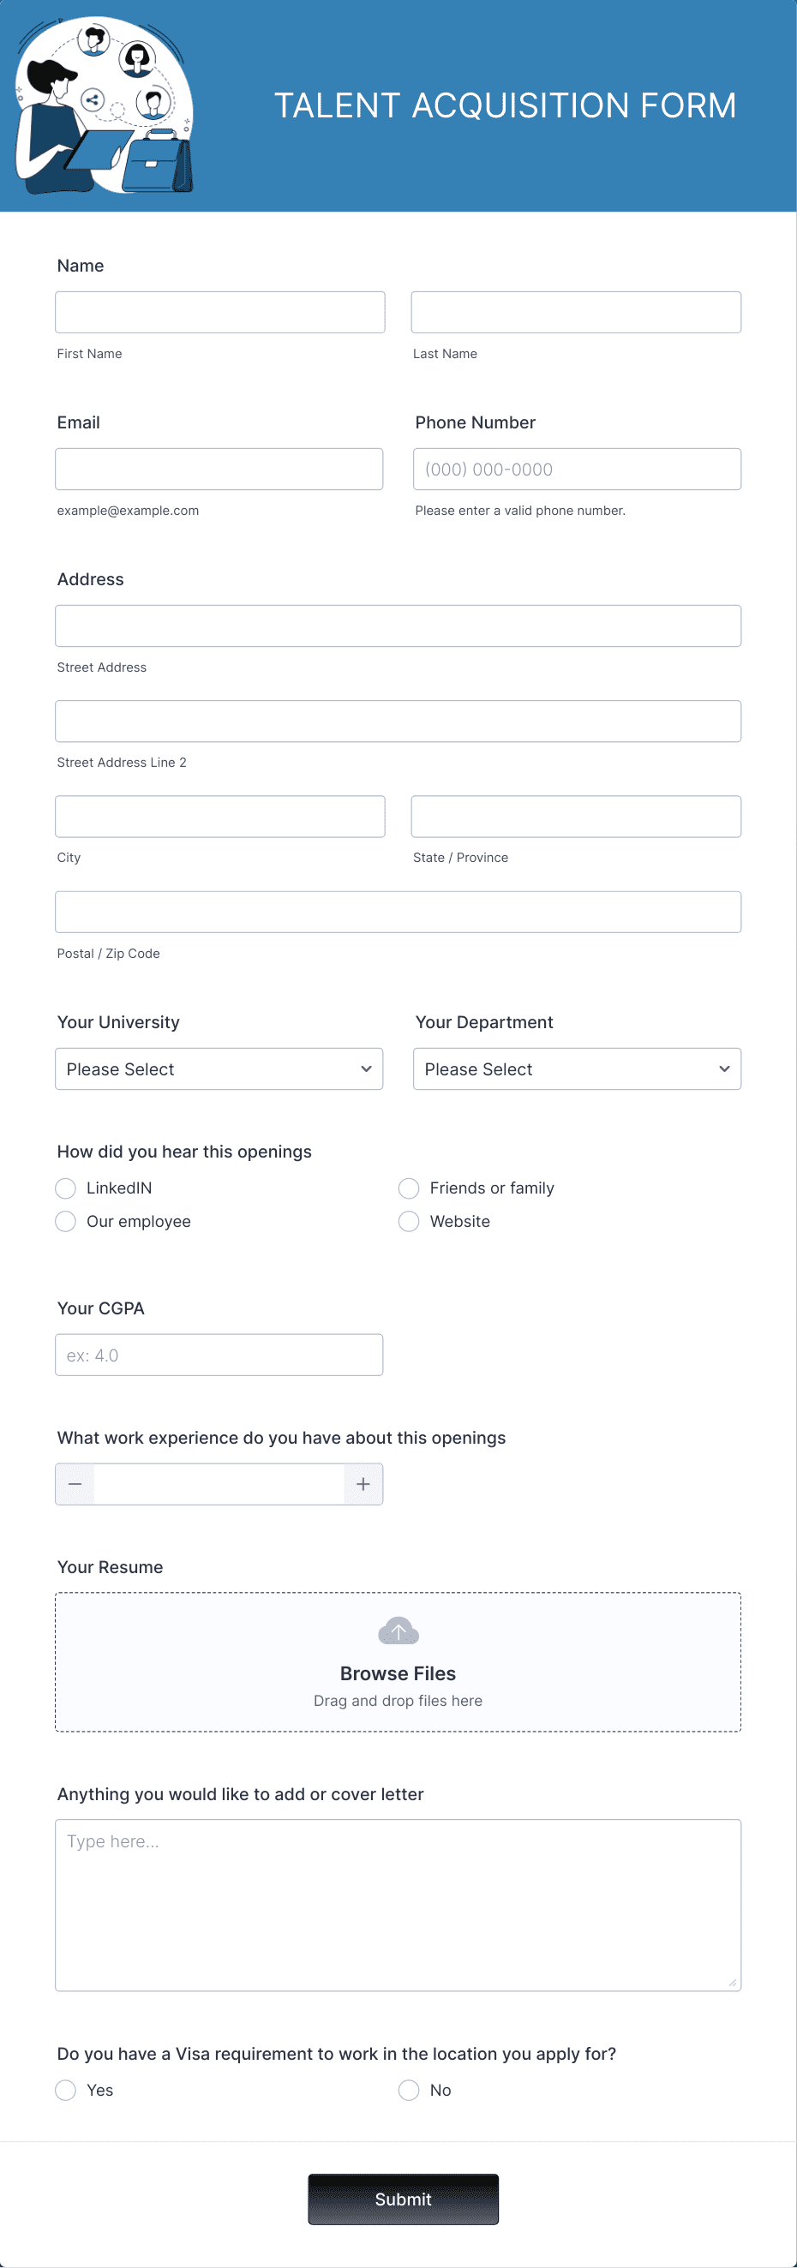Select No for Visa requirement
Screen dimensions: 797x2268
click(x=409, y=2090)
